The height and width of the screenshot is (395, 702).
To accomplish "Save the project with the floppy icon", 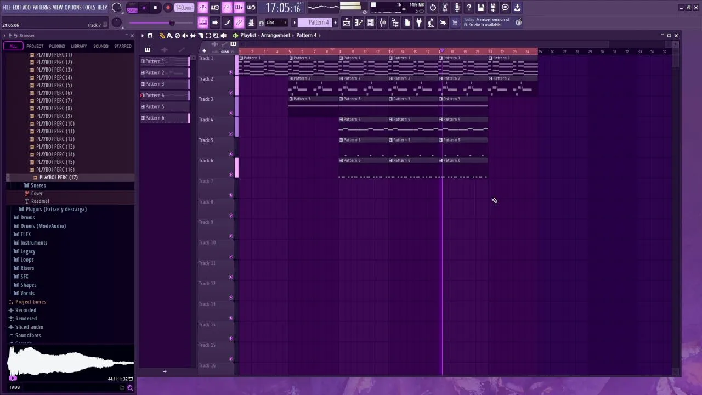I will [481, 8].
